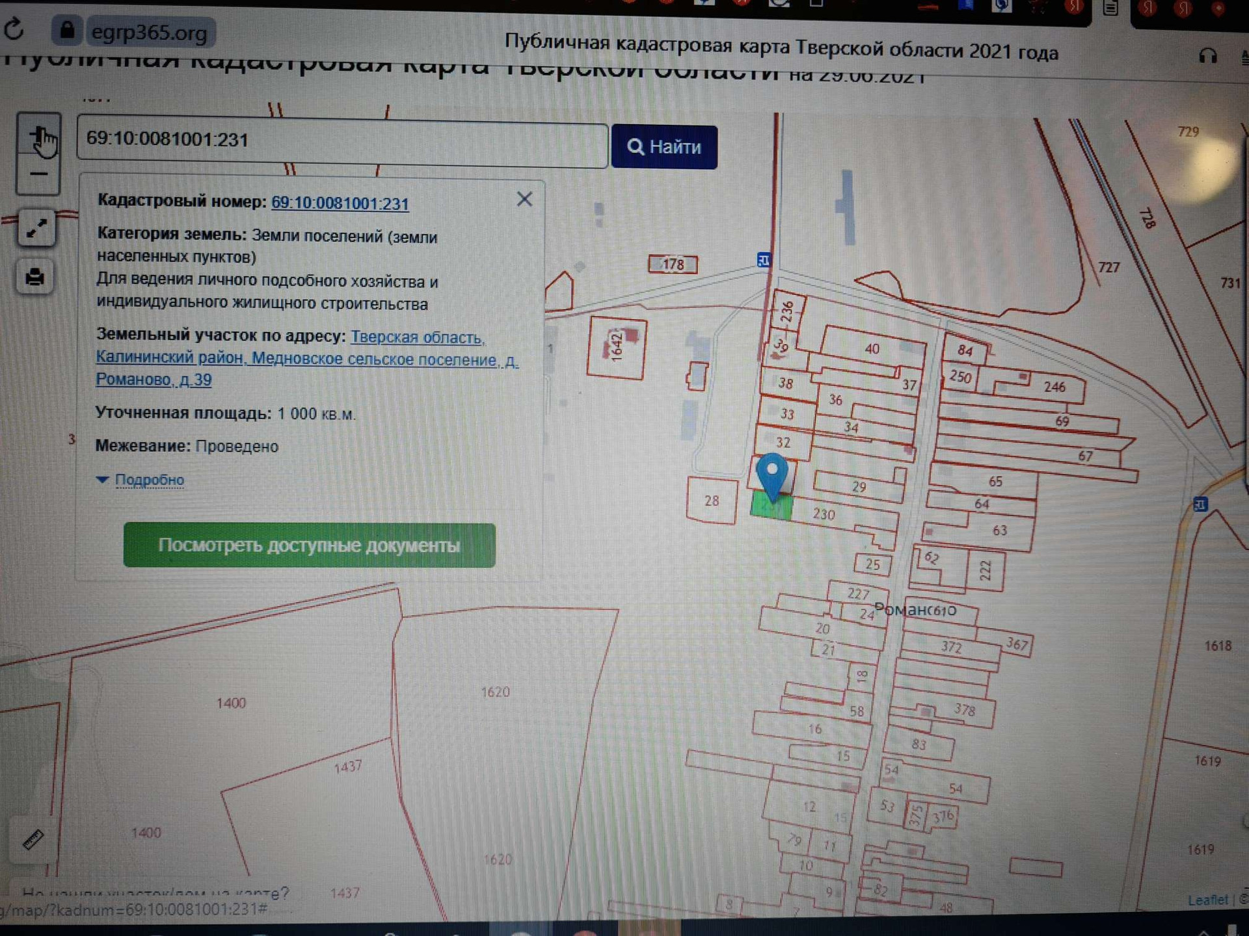Reload the page with refresh icon

click(14, 29)
